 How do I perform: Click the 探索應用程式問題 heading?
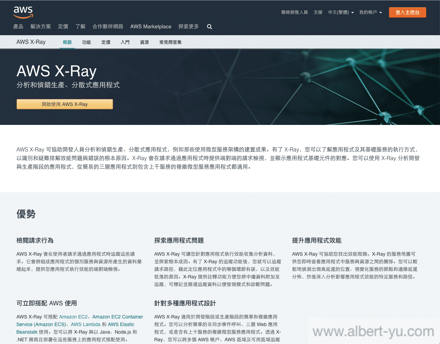[x=179, y=240]
